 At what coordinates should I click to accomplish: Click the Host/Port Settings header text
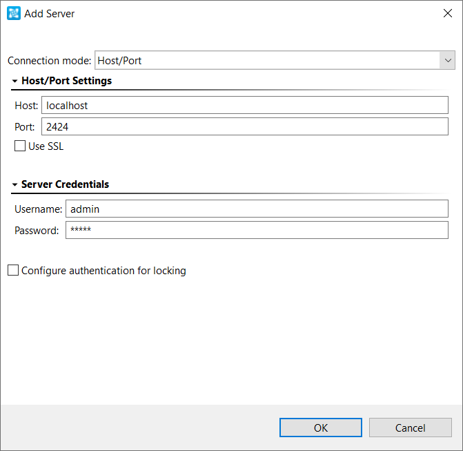[67, 81]
